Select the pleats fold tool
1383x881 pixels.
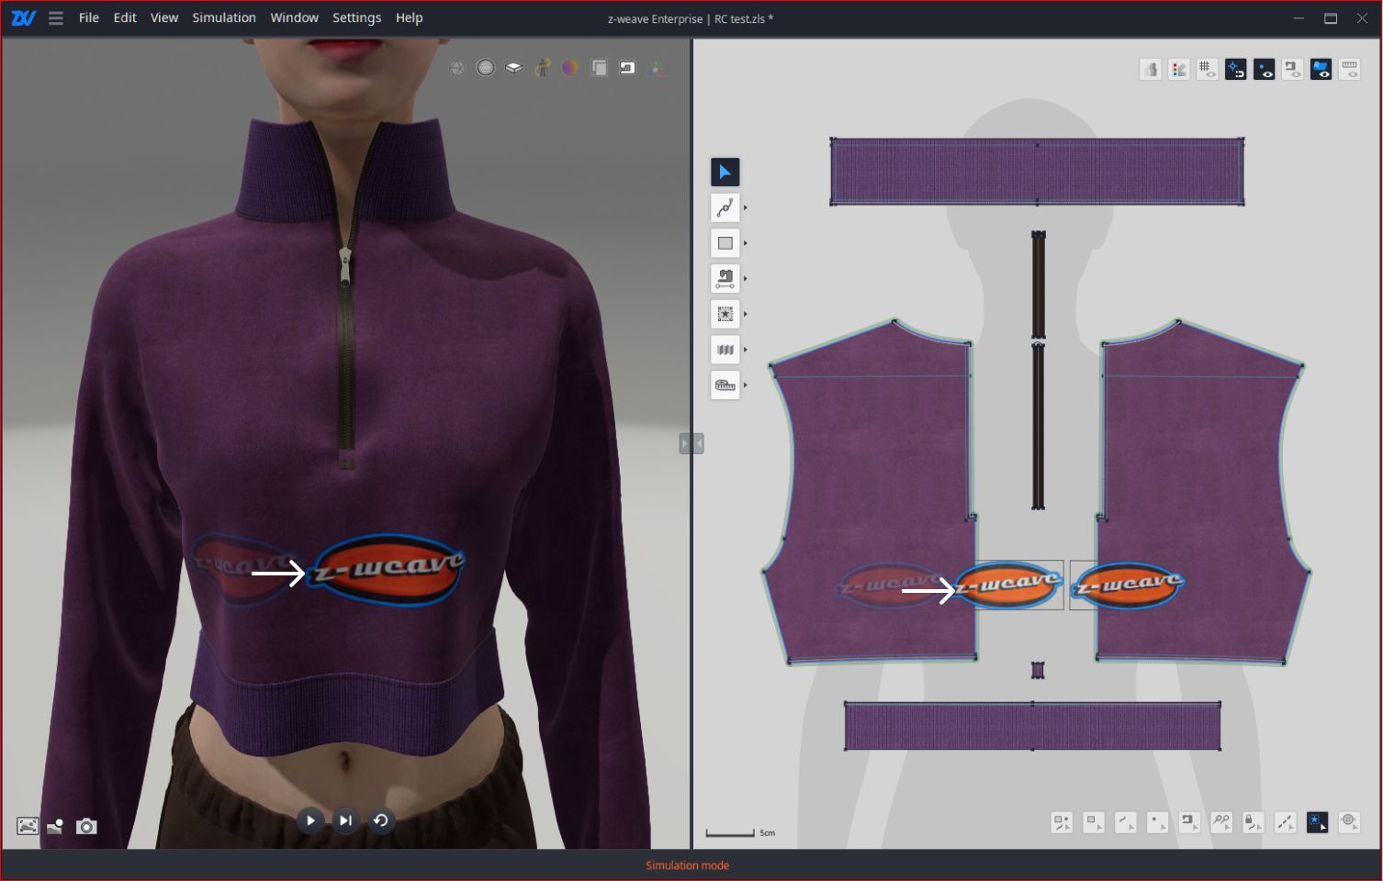coord(725,350)
